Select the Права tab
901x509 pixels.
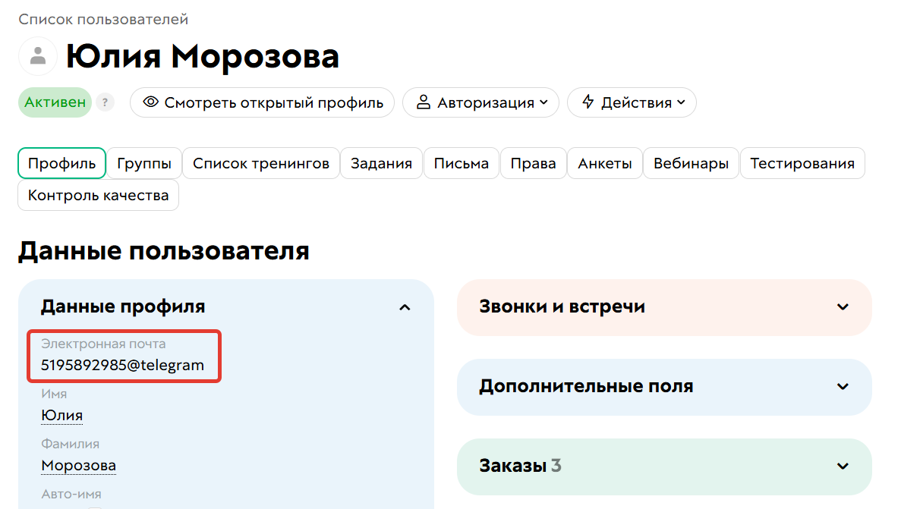click(533, 162)
